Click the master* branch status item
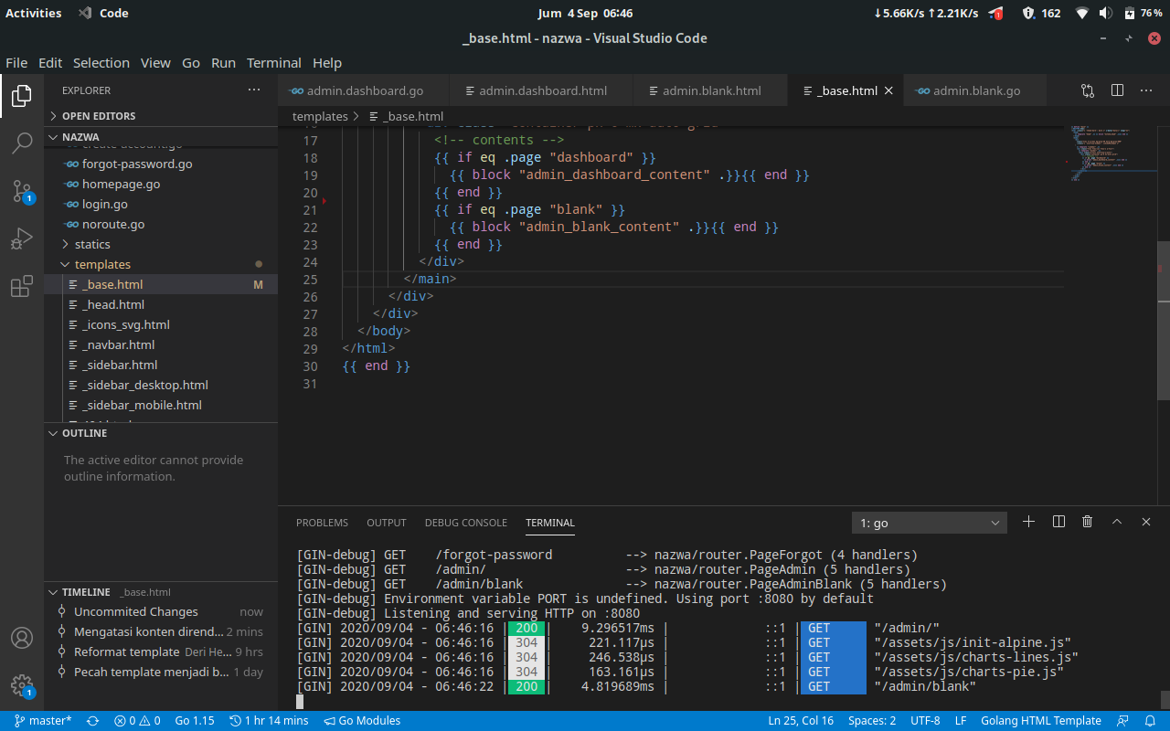 point(43,720)
